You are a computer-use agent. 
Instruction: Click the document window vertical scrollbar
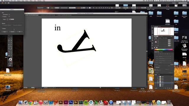coord(147,51)
